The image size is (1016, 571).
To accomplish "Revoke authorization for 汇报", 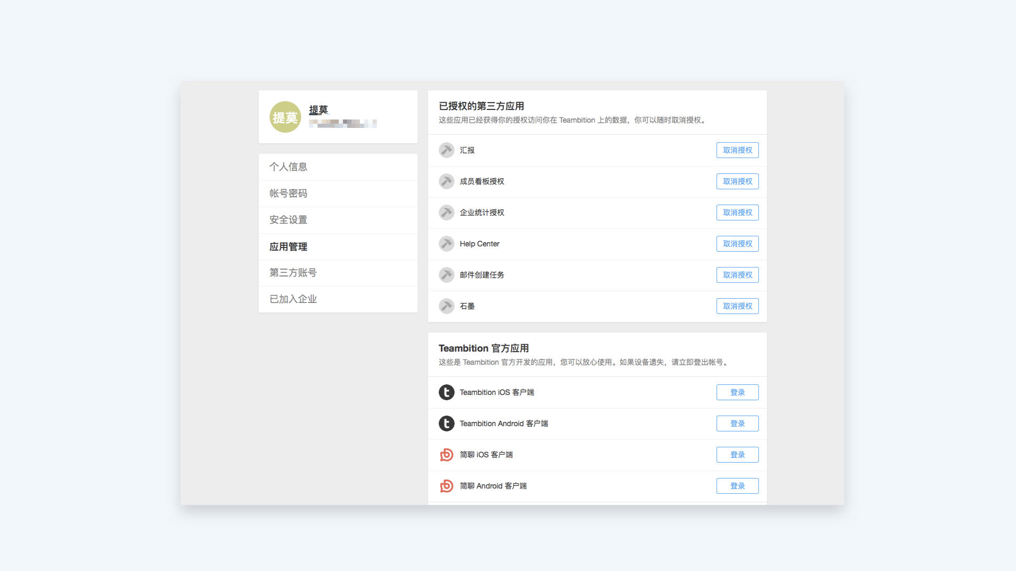I will click(738, 150).
